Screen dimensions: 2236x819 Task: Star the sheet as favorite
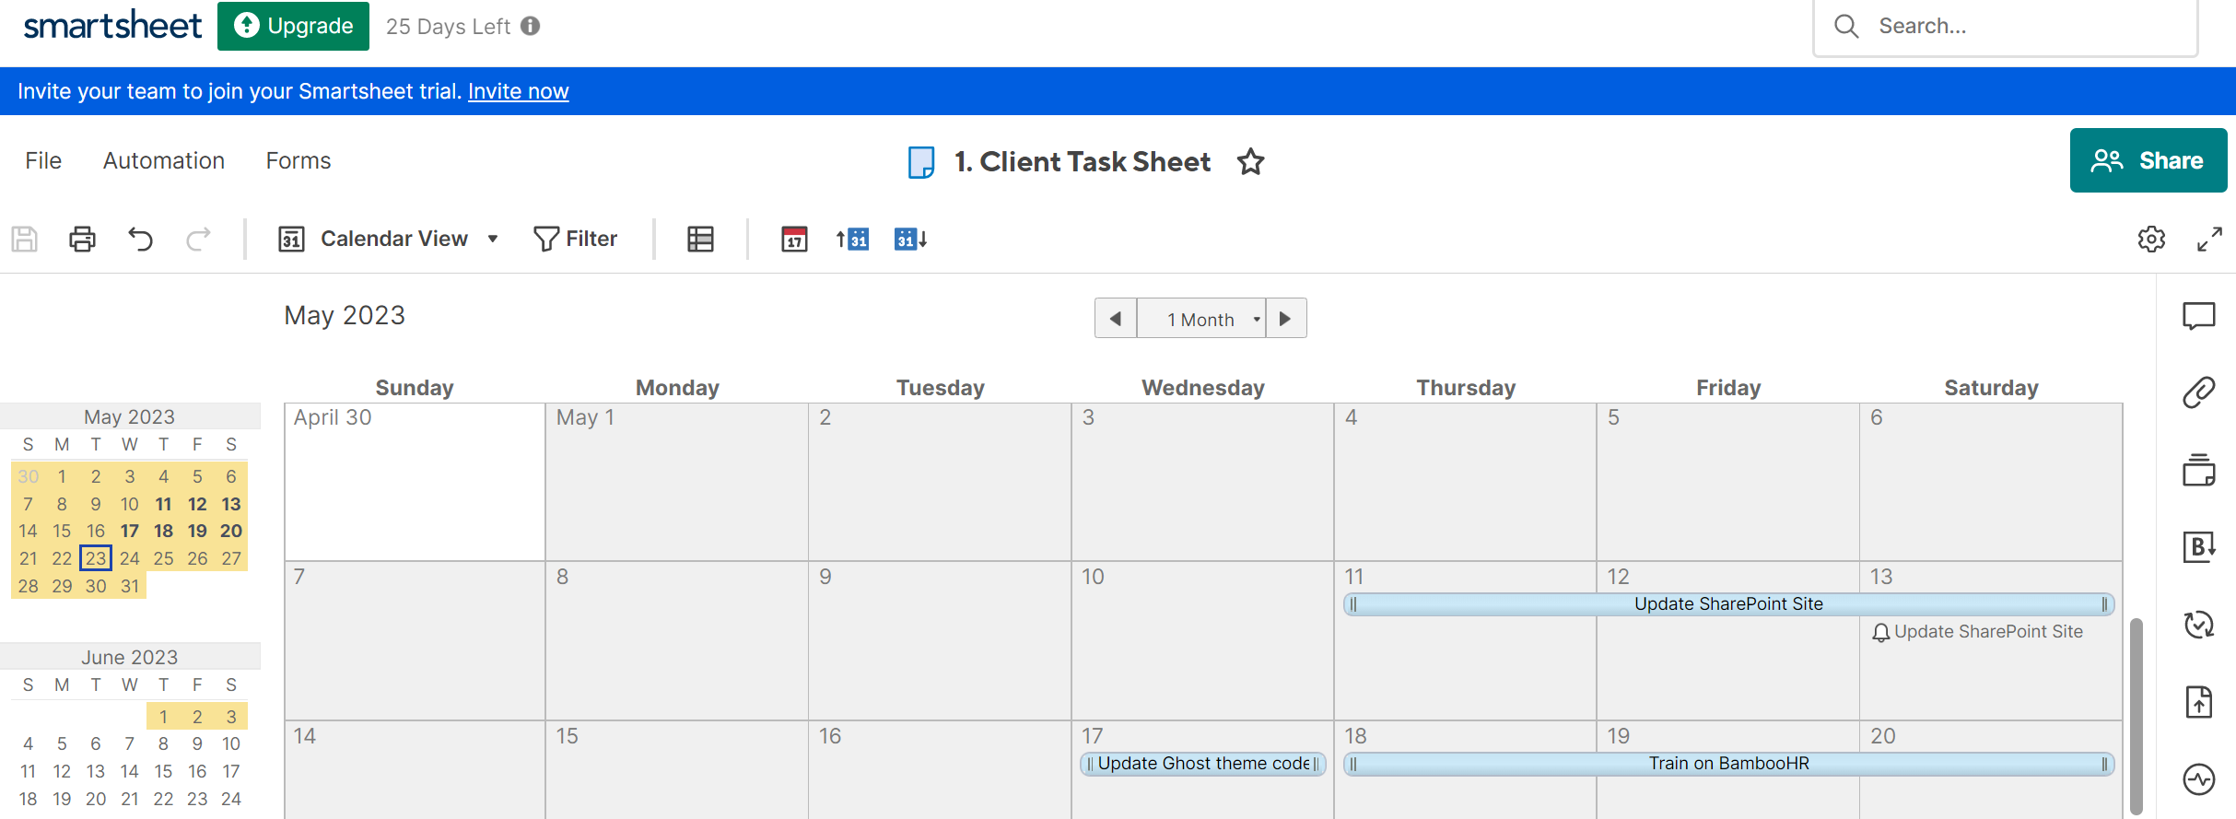coord(1250,162)
